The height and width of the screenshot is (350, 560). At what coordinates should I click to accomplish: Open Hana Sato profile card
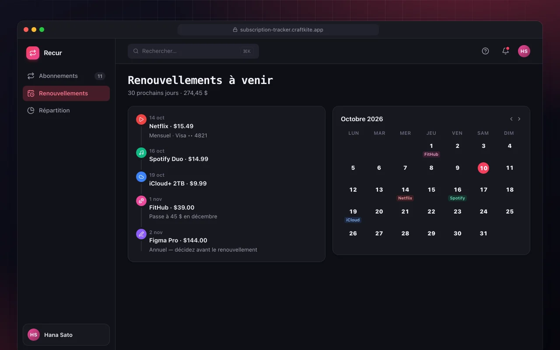pyautogui.click(x=66, y=335)
